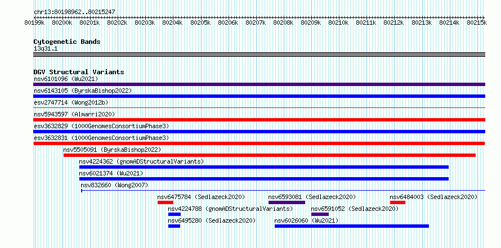
Task: Open esv2747714 (Wong2012b) variant label
Action: tap(71, 102)
